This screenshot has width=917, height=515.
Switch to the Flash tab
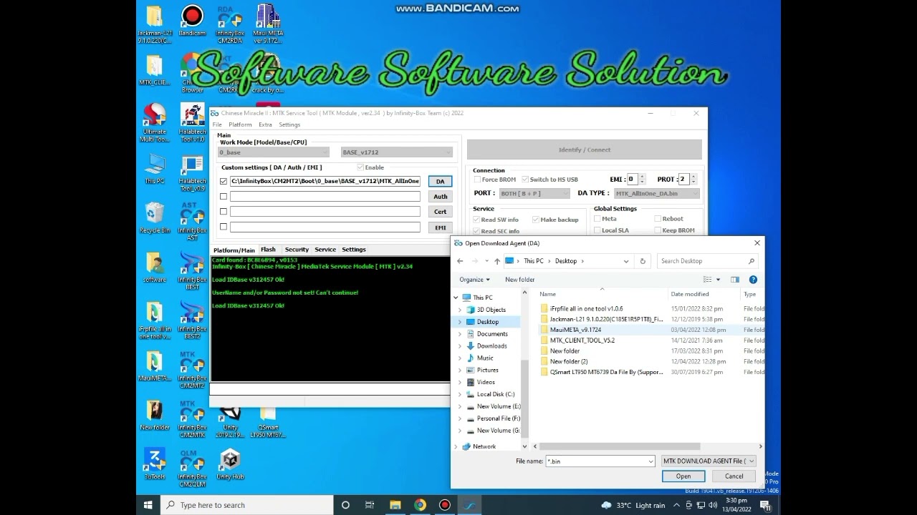pos(268,250)
